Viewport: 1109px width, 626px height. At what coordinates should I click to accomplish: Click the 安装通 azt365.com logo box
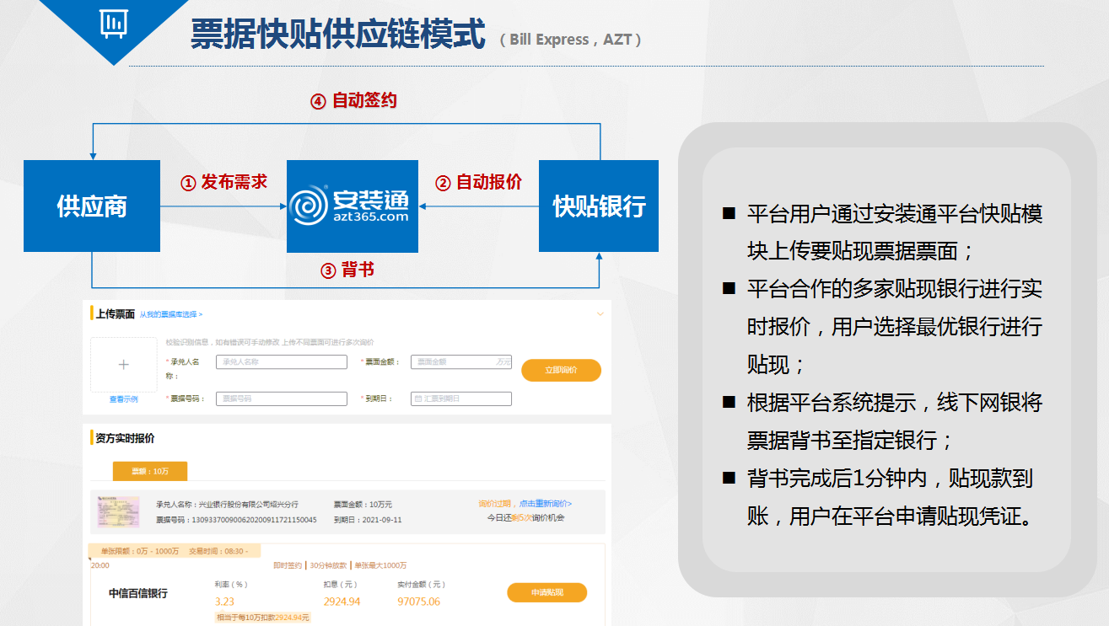pyautogui.click(x=353, y=206)
